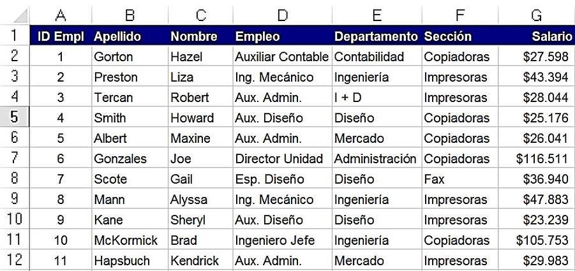Click the Salario header cell
Viewport: 575px width, 271px height.
pos(537,36)
